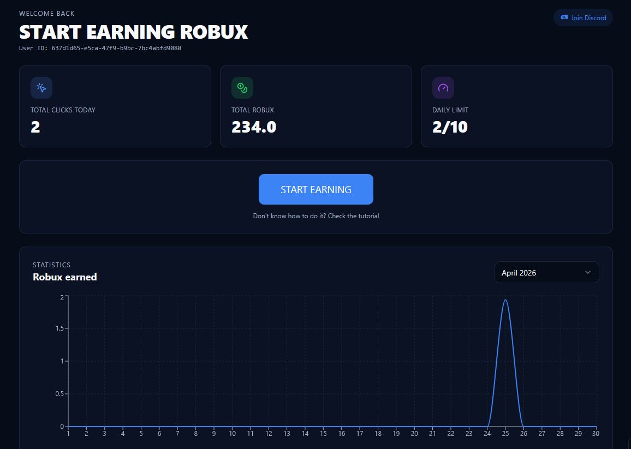This screenshot has width=631, height=449.
Task: Click the Discord logo icon
Action: [x=564, y=17]
